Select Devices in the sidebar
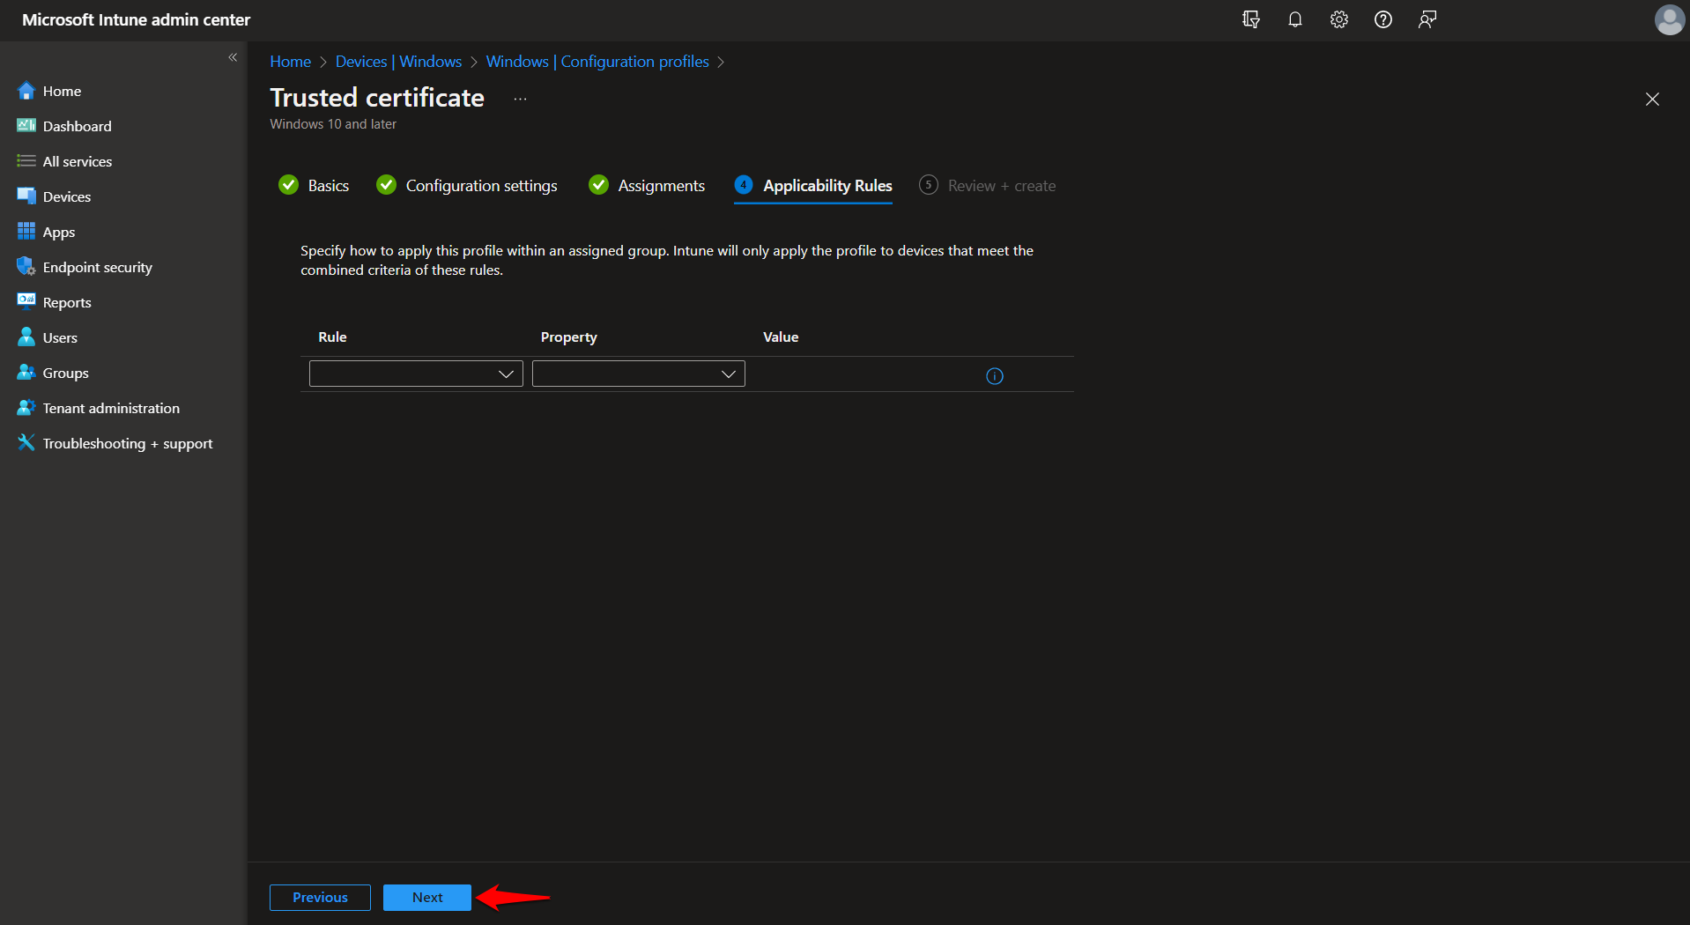1690x925 pixels. point(66,196)
